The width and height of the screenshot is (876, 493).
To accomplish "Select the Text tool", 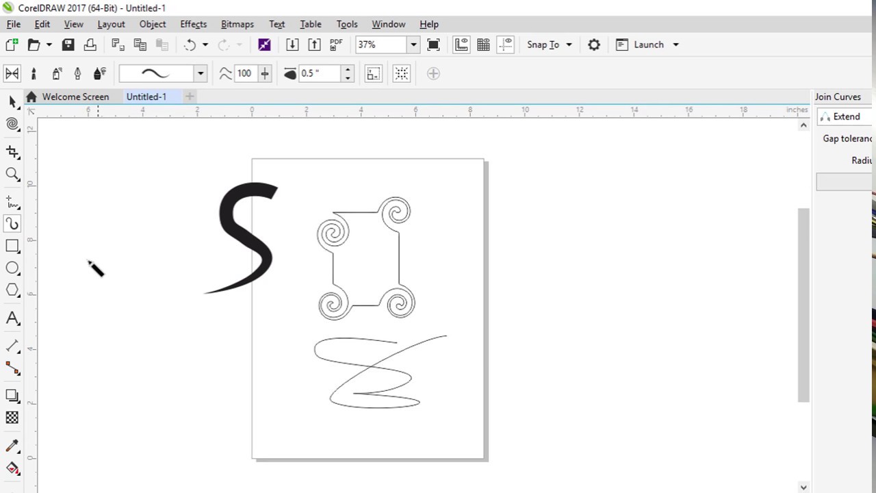I will click(x=12, y=318).
